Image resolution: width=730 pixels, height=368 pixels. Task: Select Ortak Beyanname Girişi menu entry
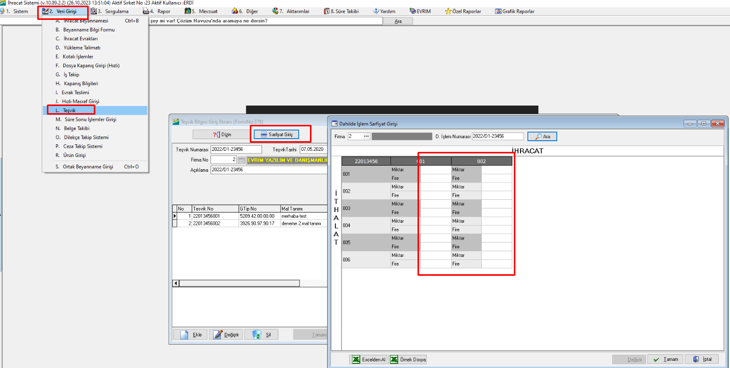[95, 167]
